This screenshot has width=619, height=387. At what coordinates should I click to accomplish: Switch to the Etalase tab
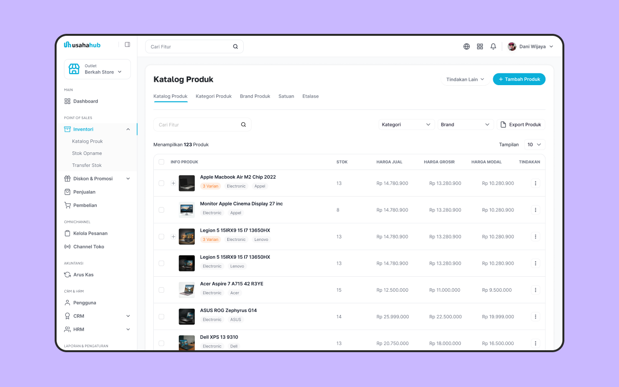coord(310,96)
